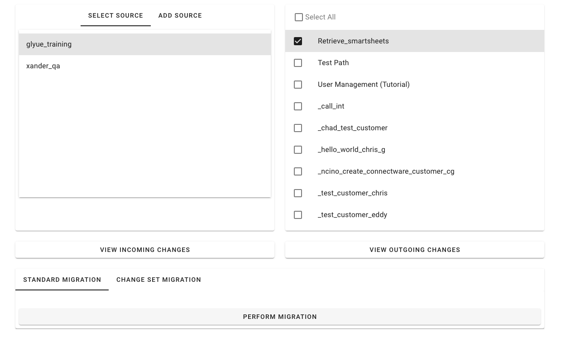This screenshot has width=561, height=337.
Task: Open the Select Source tab
Action: tap(115, 16)
